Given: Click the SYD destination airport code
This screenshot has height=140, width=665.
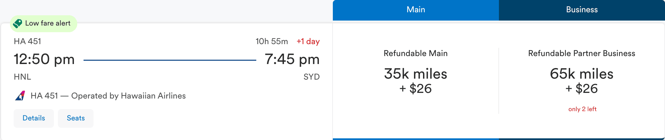Looking at the screenshot, I should pyautogui.click(x=311, y=77).
